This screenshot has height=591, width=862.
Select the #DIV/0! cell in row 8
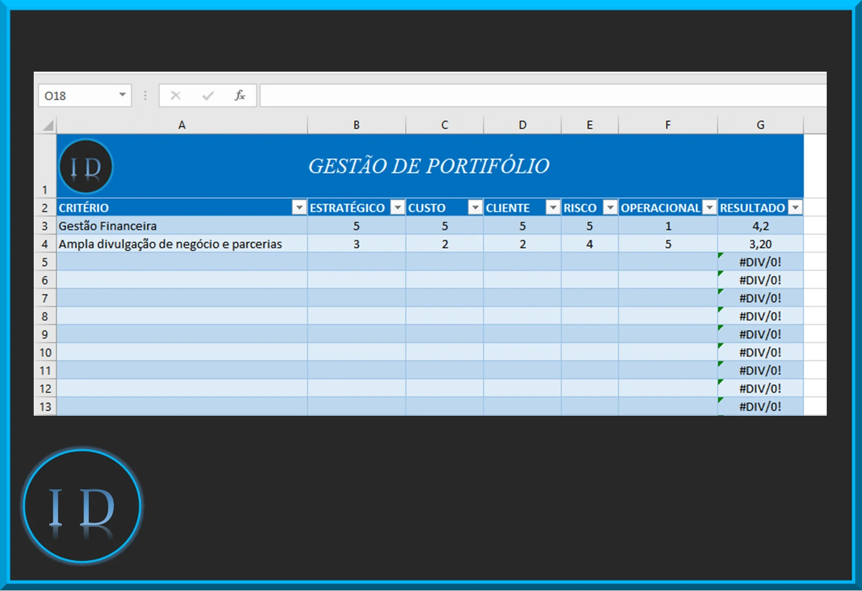tap(761, 316)
